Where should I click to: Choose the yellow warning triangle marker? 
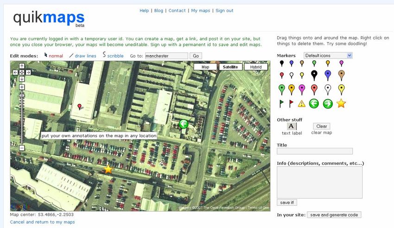[302, 103]
